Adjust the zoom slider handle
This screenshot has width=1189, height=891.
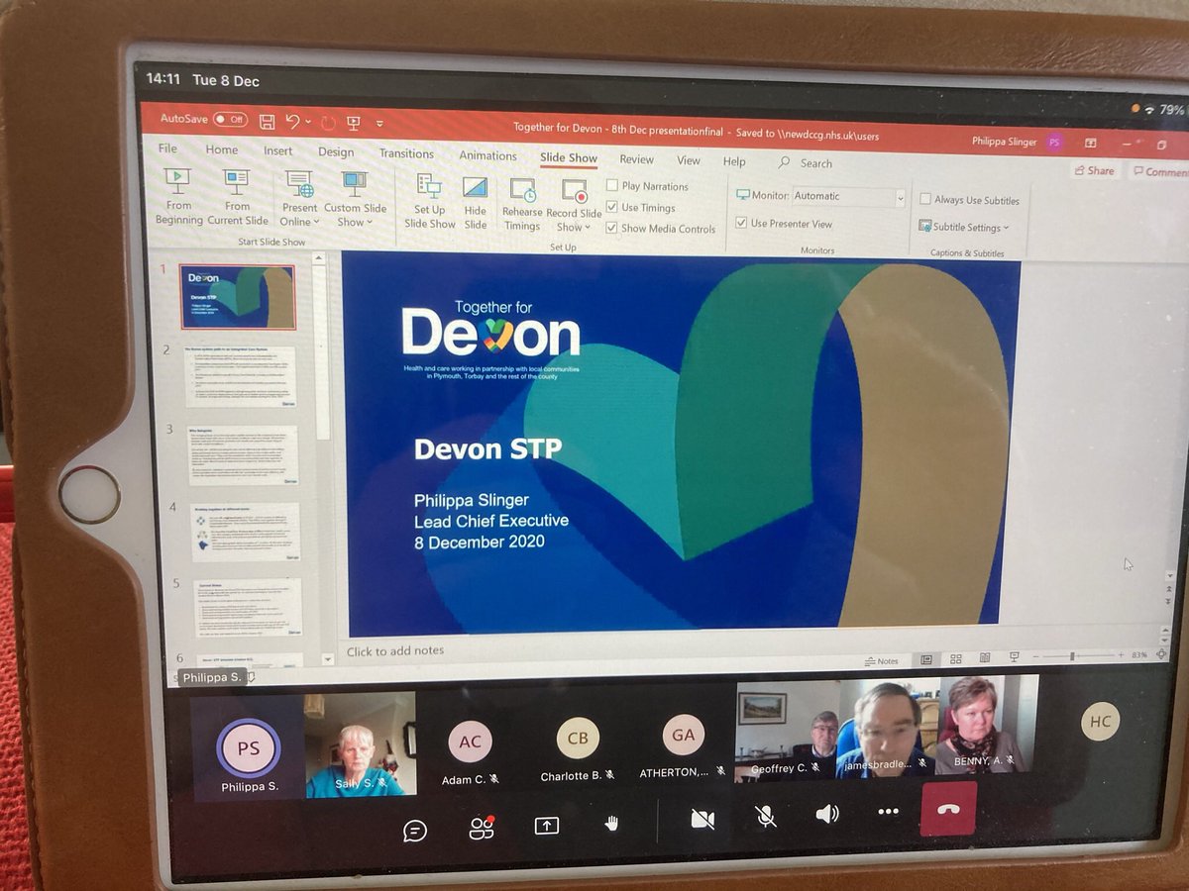1072,655
